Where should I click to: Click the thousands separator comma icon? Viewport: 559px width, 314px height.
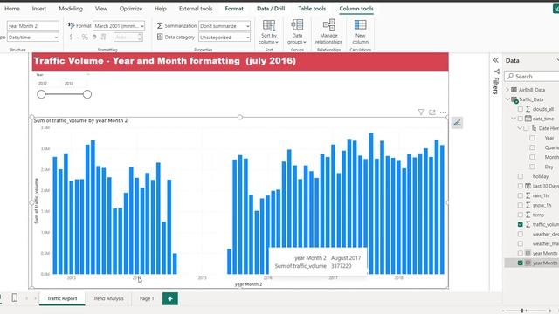coord(94,37)
